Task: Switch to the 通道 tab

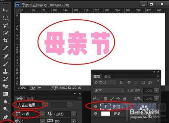Action: (x=107, y=76)
